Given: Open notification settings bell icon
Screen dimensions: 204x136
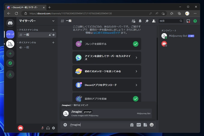Looking at the screenshot, I should [140, 21].
